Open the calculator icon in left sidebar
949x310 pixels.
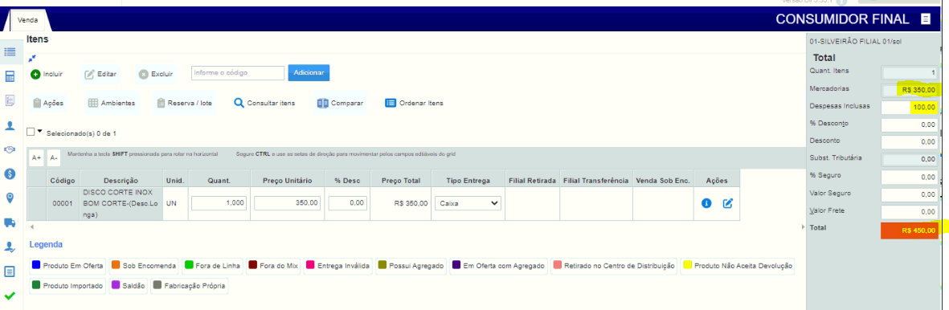pos(10,76)
